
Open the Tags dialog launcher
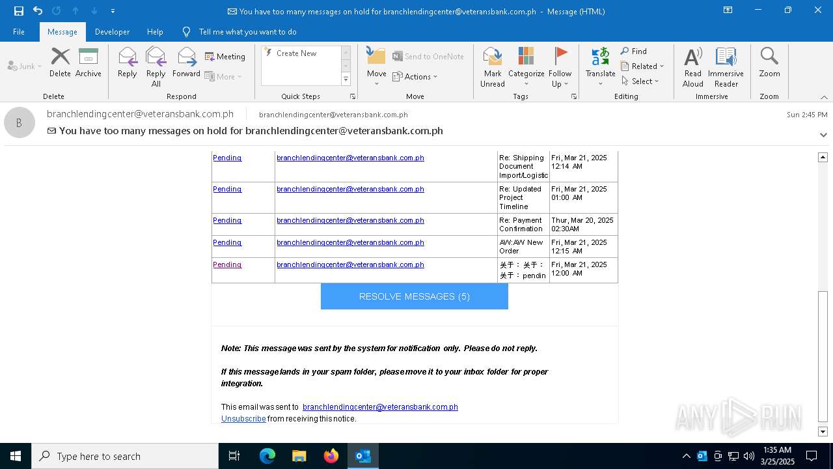(574, 96)
